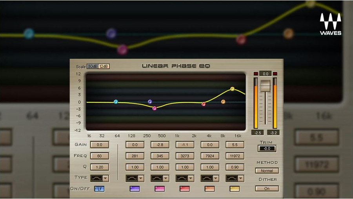Image resolution: width=353 pixels, height=199 pixels.
Task: Select the 12dB scale option
Action: tap(104, 66)
